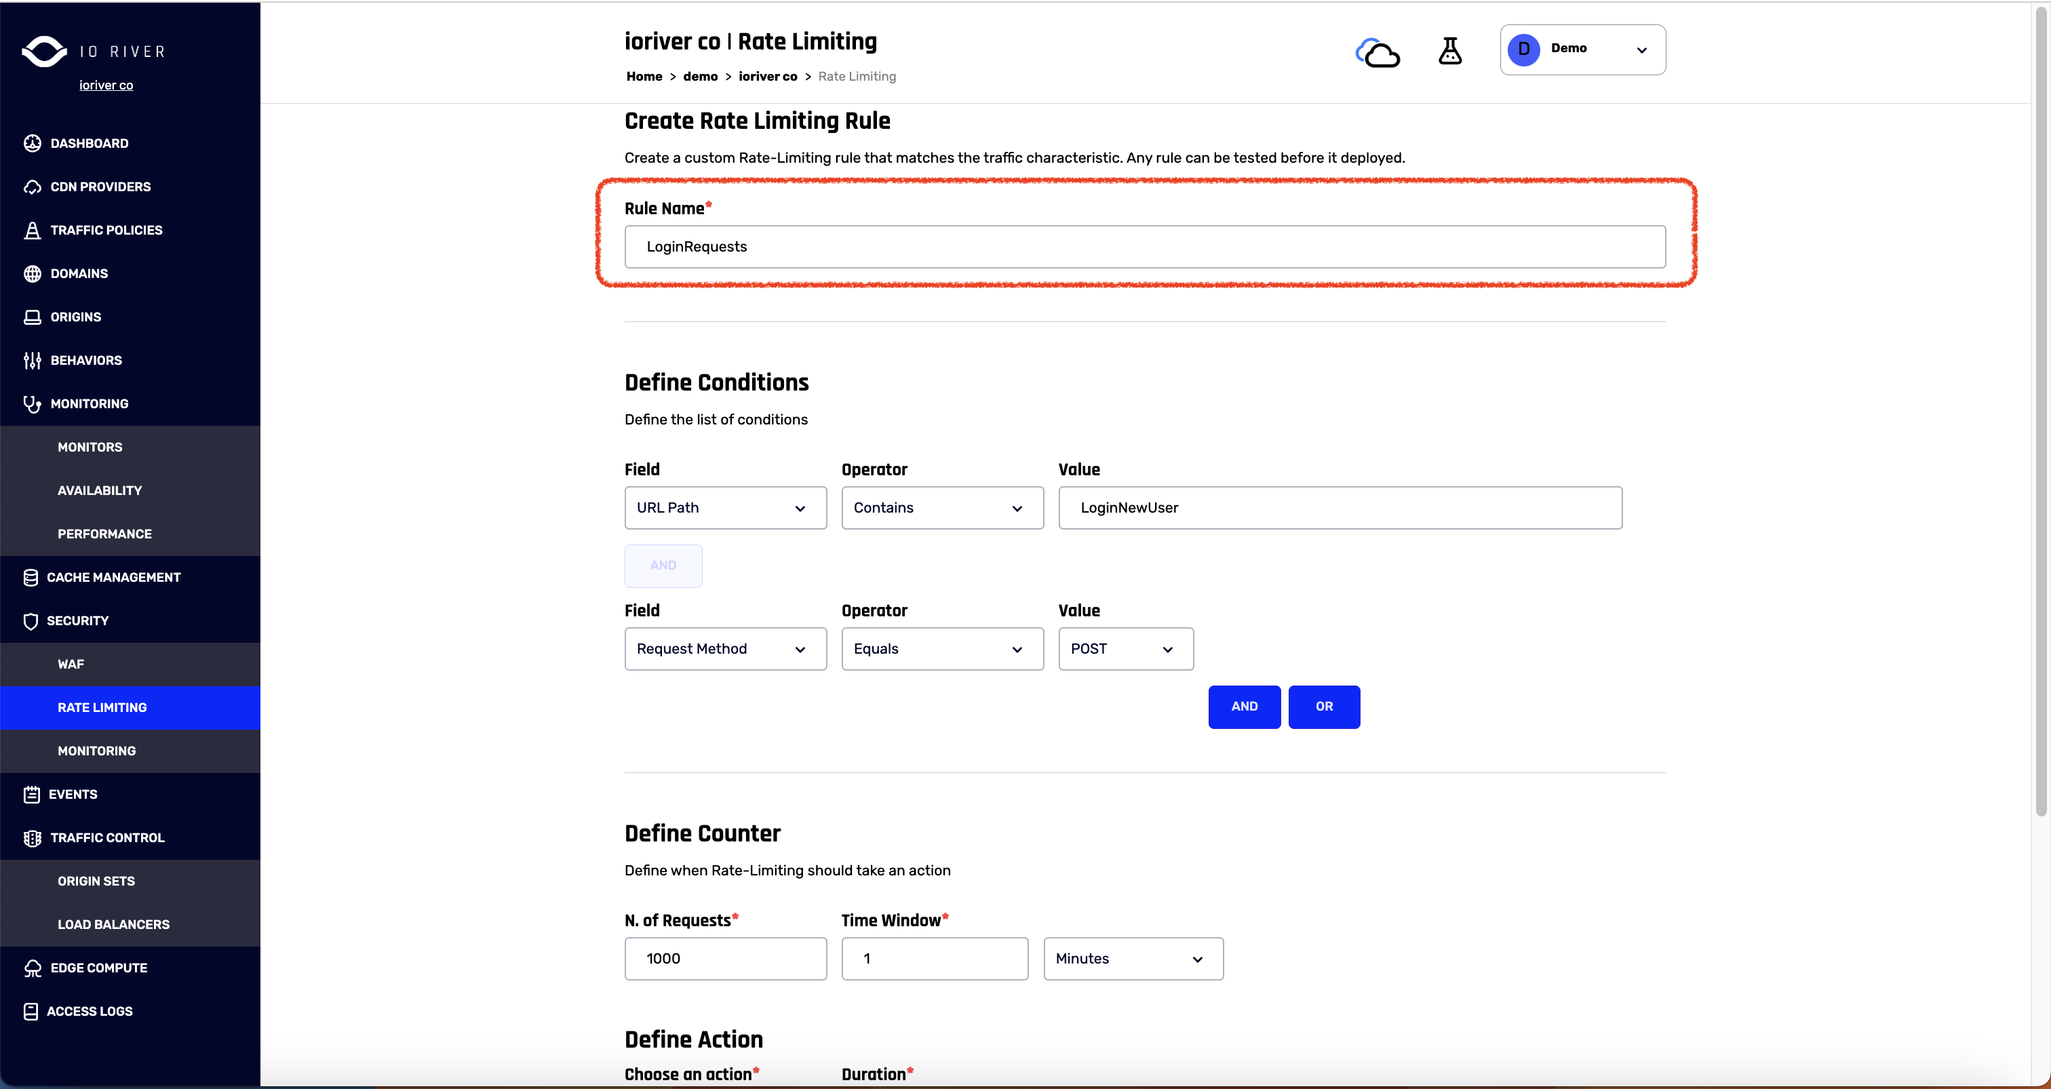
Task: Open the lab flask icon in header
Action: pos(1450,52)
